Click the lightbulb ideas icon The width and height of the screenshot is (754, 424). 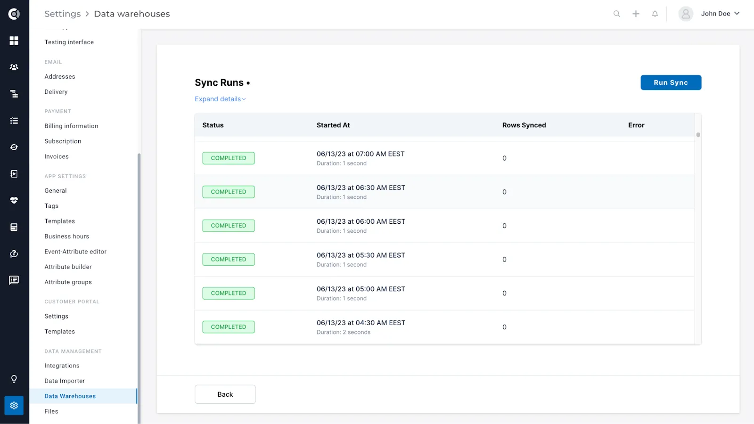pyautogui.click(x=14, y=379)
